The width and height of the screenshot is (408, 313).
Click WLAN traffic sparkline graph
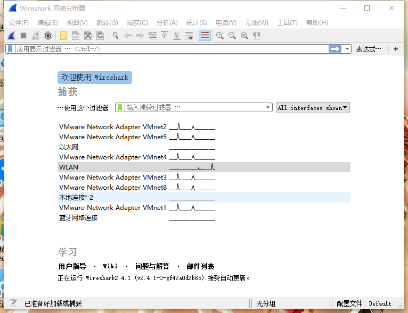click(x=192, y=167)
